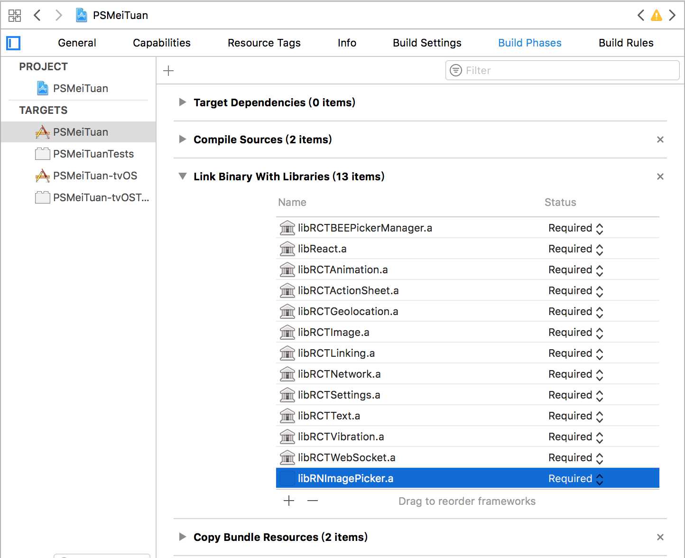Toggle the targets sidebar panel icon
685x558 pixels.
[x=13, y=43]
